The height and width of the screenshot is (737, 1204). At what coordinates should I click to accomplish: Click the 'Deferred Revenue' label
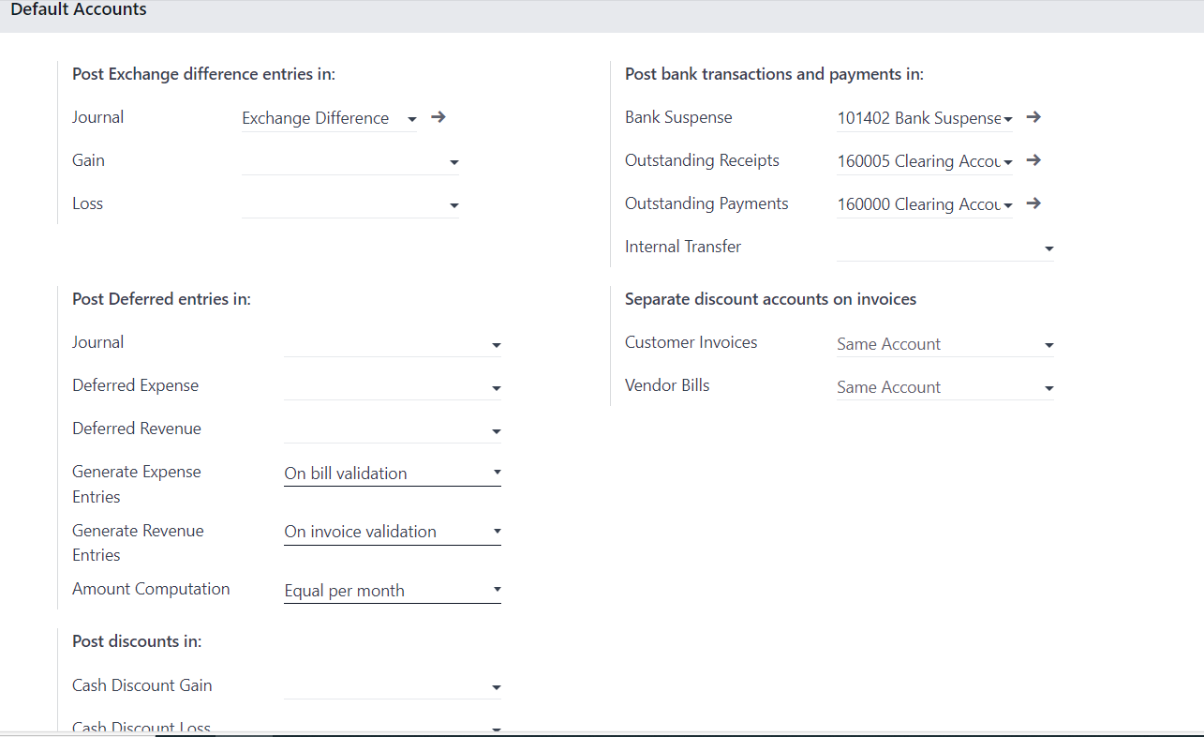click(x=137, y=429)
